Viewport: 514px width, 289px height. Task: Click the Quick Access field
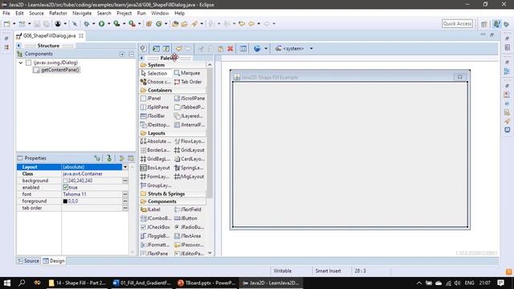click(457, 23)
